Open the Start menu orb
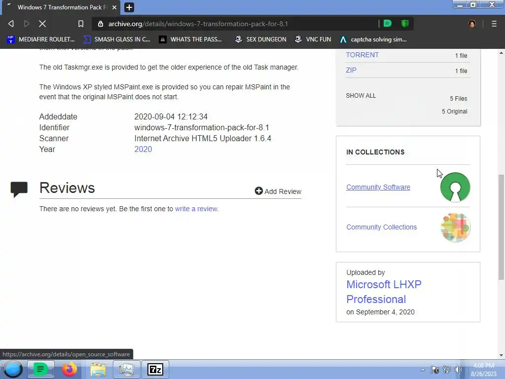505x379 pixels. click(13, 369)
